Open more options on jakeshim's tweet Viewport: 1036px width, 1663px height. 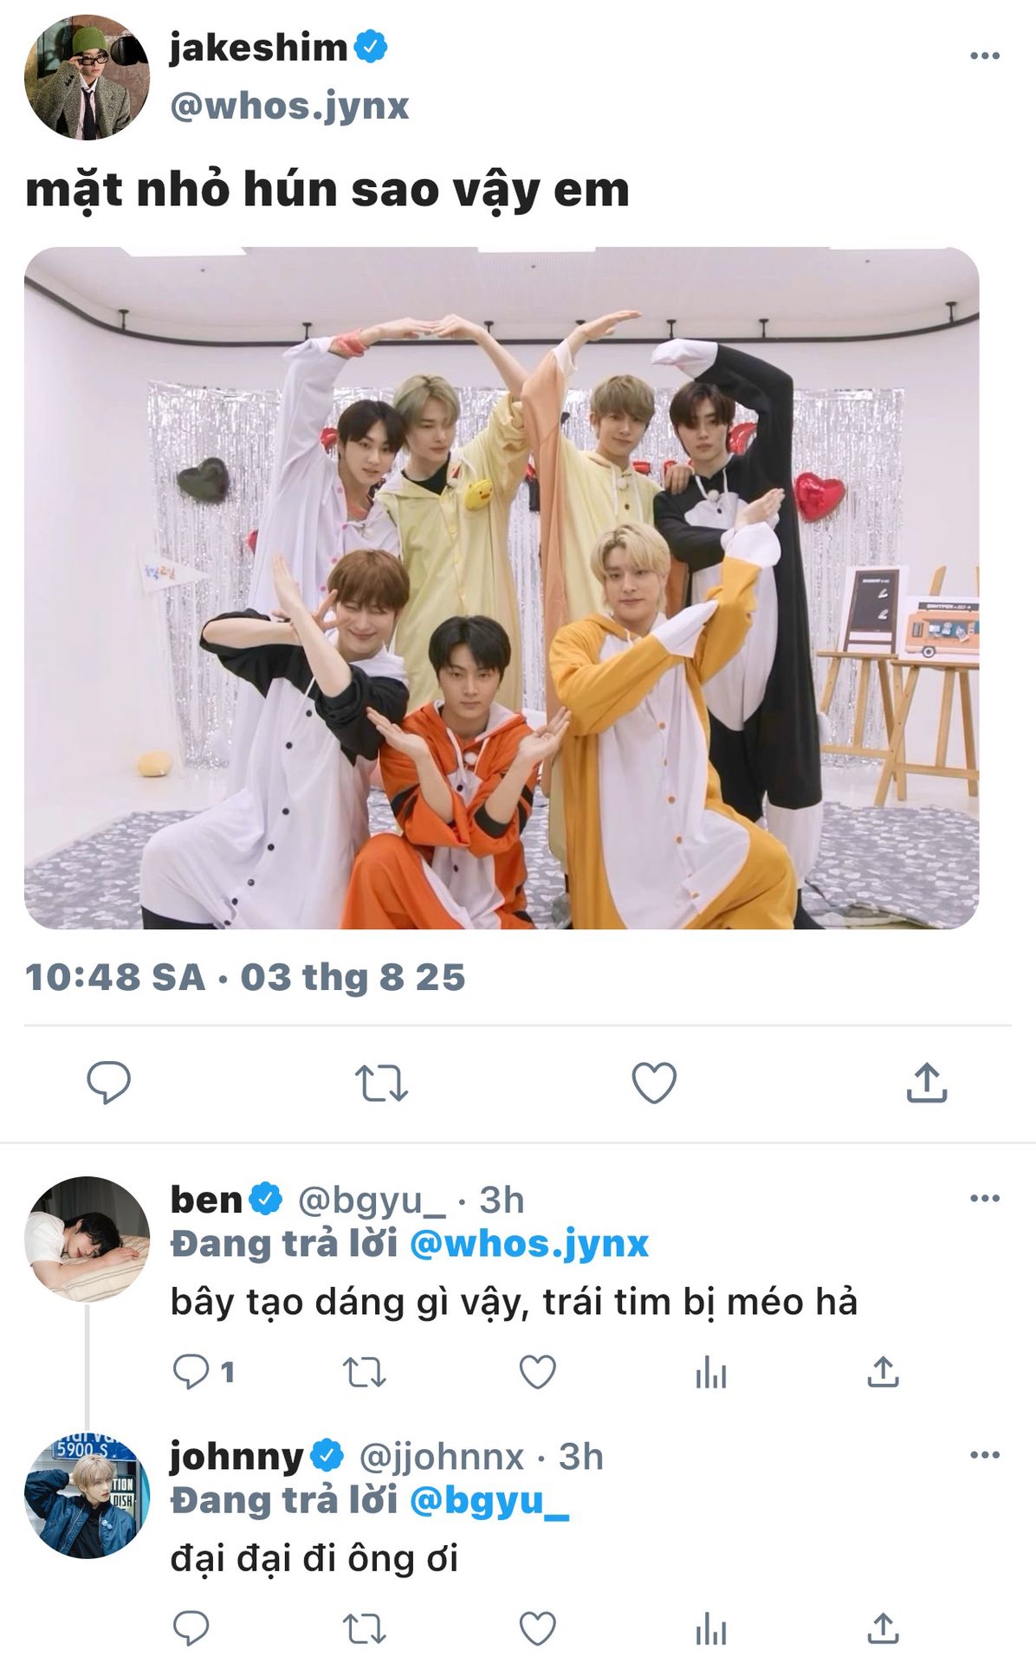pos(985,55)
